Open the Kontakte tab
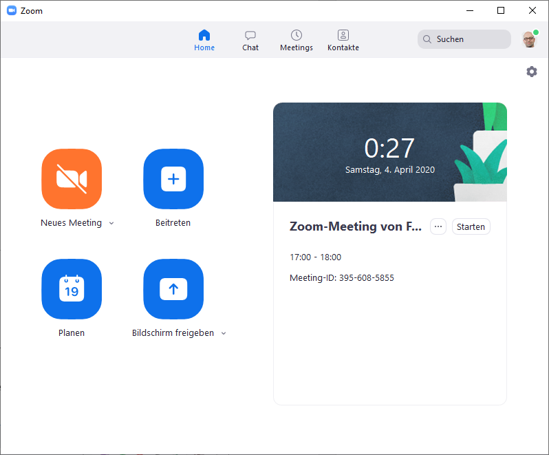 343,41
